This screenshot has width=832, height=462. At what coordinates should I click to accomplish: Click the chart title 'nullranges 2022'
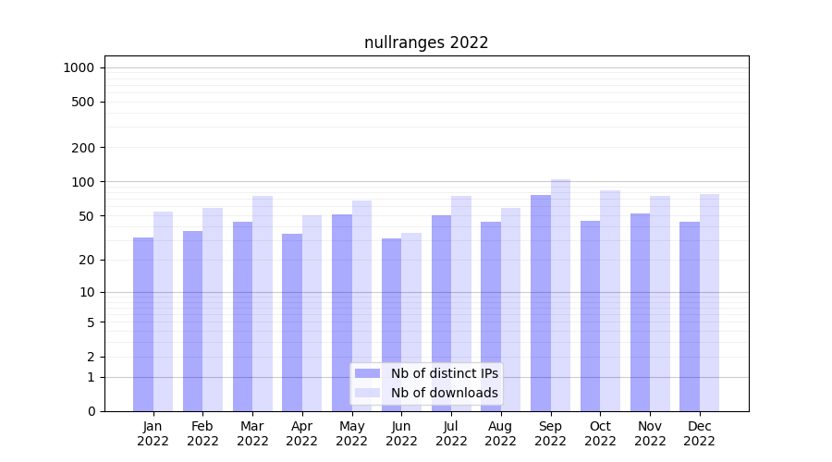426,43
